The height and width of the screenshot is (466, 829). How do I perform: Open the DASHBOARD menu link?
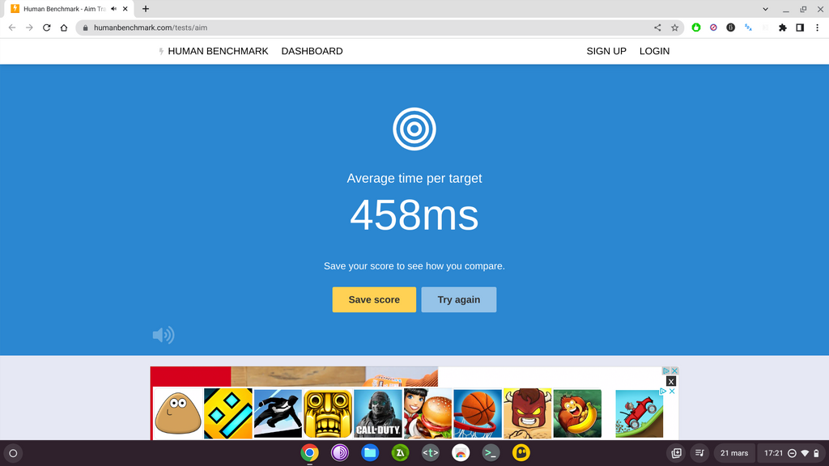pos(312,51)
